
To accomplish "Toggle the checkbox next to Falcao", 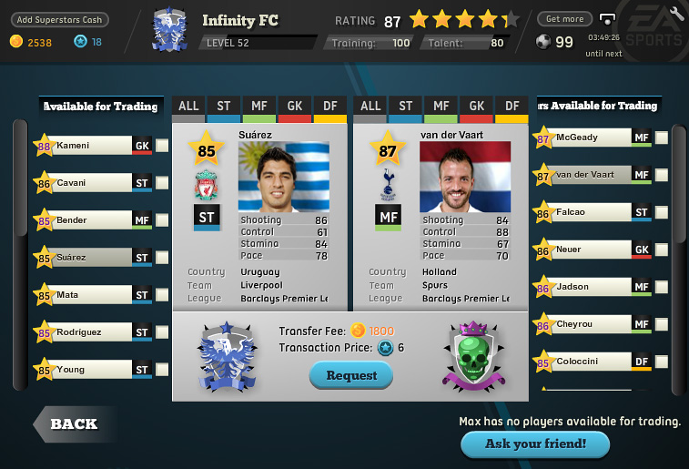I will (x=662, y=212).
